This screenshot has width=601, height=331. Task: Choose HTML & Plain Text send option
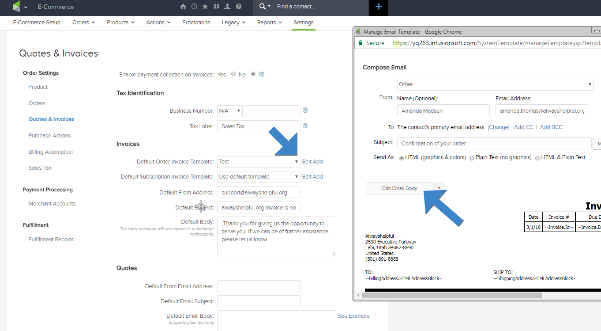pos(537,158)
